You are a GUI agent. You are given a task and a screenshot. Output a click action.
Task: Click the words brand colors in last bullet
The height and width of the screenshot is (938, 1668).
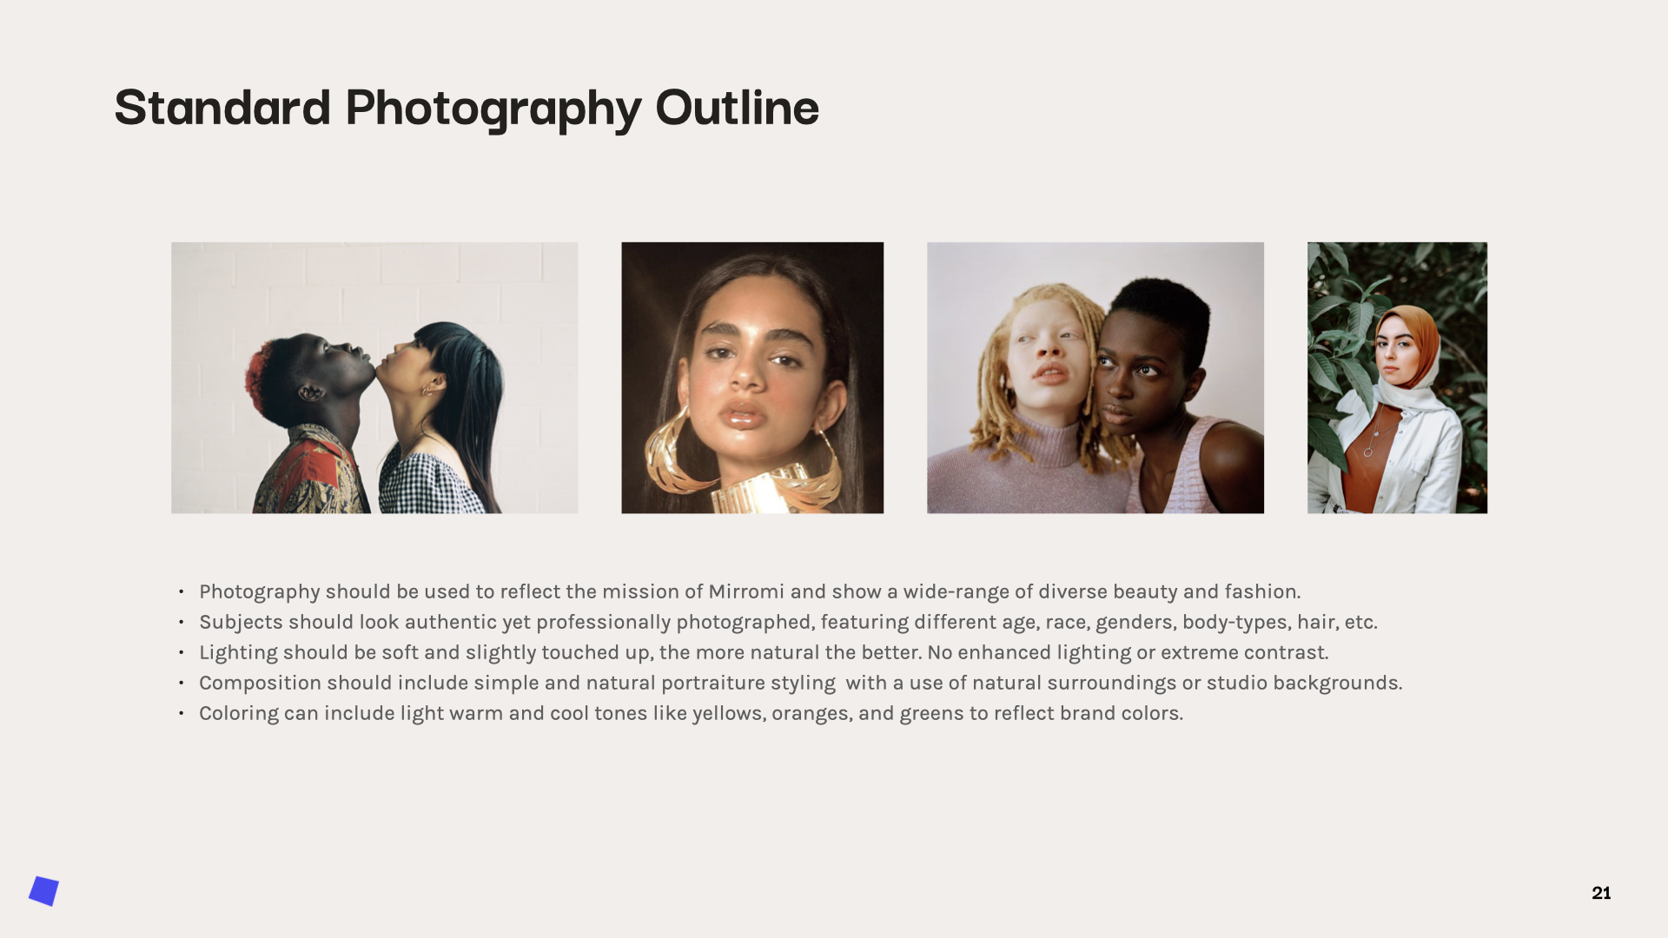(1121, 714)
